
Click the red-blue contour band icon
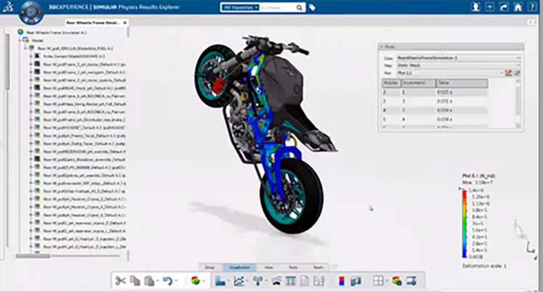click(x=342, y=280)
